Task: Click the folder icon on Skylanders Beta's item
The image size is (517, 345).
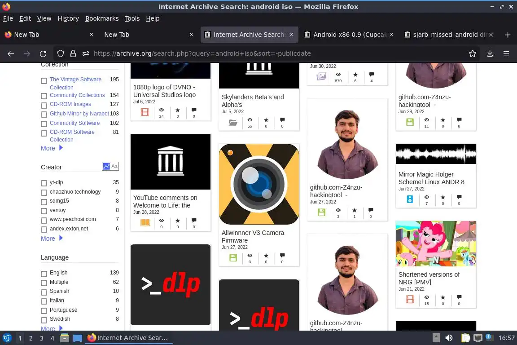Action: point(233,123)
